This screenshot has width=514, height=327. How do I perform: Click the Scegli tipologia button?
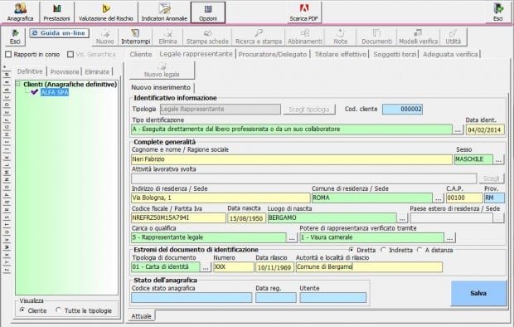pos(308,110)
